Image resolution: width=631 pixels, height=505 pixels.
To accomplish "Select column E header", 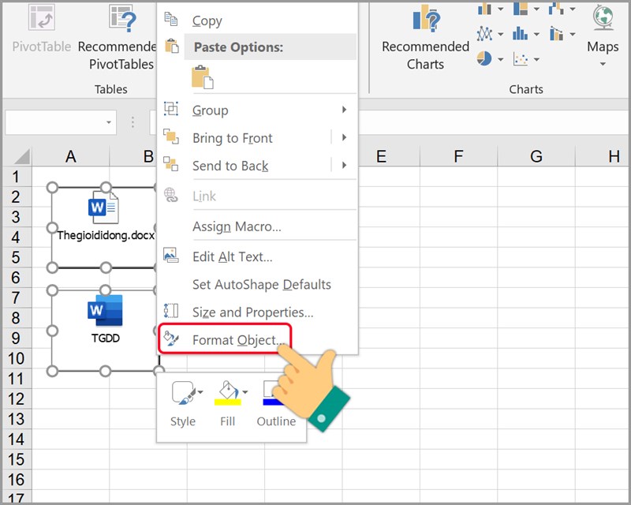I will point(381,156).
